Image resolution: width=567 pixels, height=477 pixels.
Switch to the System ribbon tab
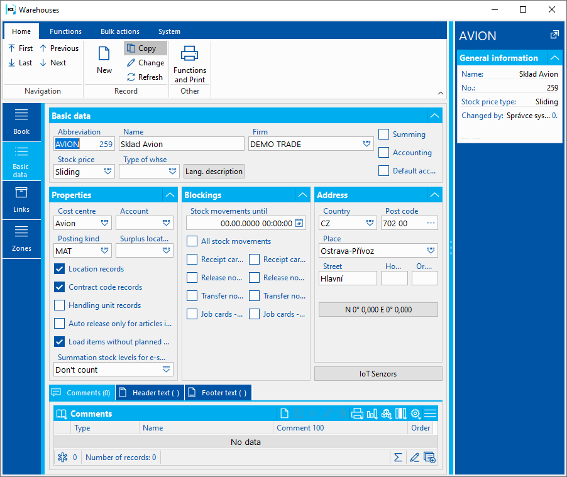(169, 31)
